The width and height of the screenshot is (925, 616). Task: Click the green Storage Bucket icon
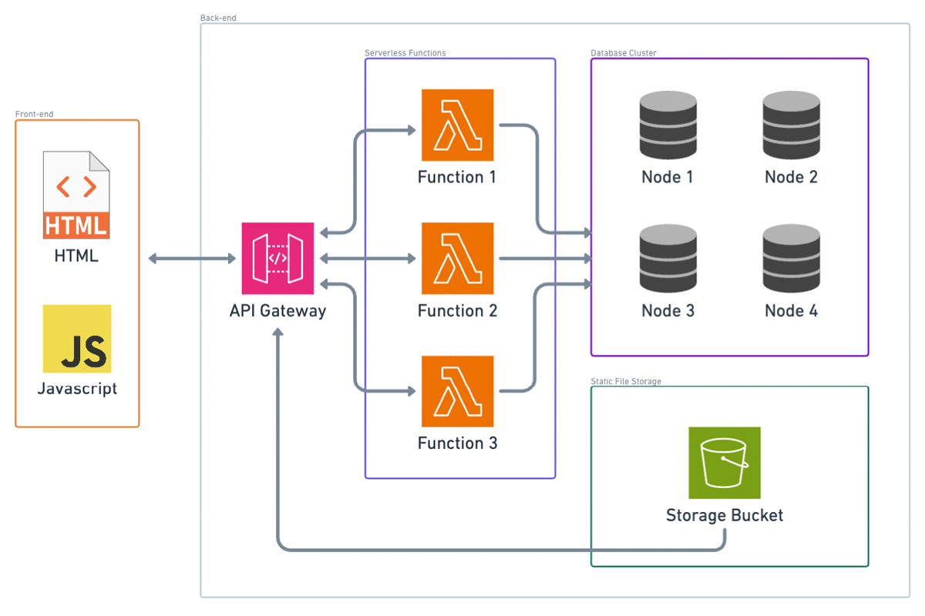point(724,463)
